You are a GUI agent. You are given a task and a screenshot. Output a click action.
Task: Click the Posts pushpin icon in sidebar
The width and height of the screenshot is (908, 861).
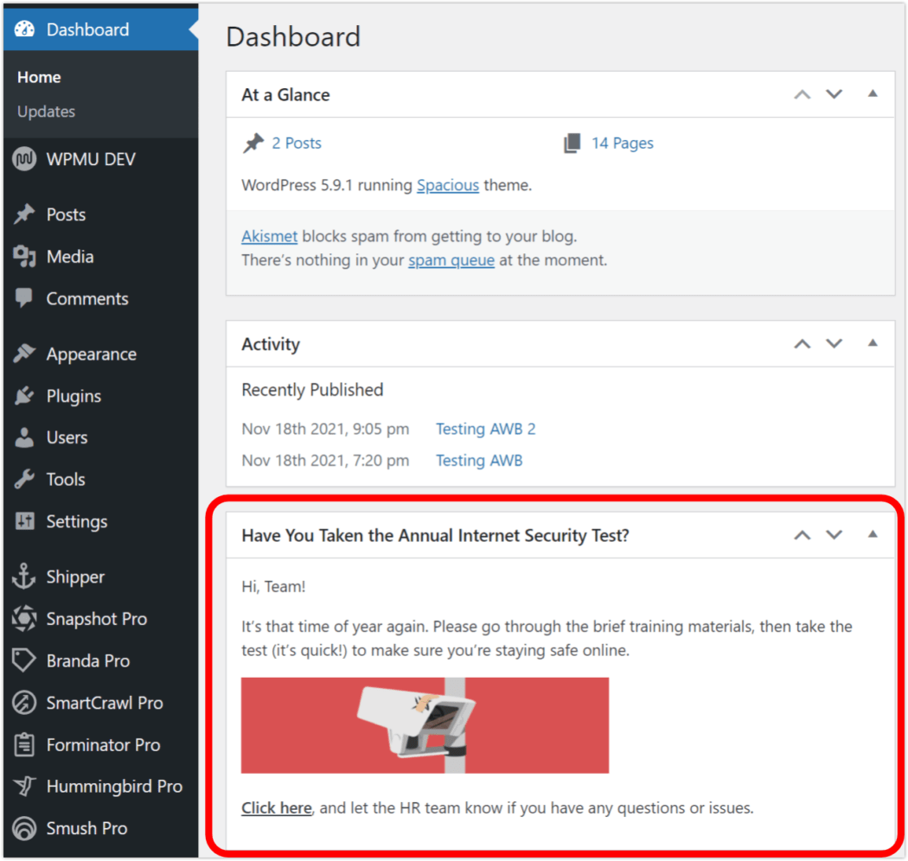pos(24,214)
